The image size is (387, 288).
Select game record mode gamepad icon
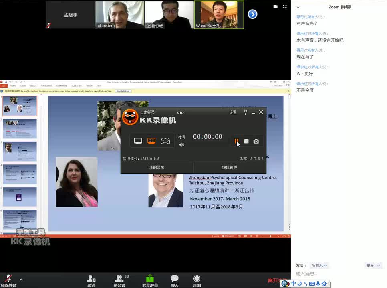click(x=165, y=141)
